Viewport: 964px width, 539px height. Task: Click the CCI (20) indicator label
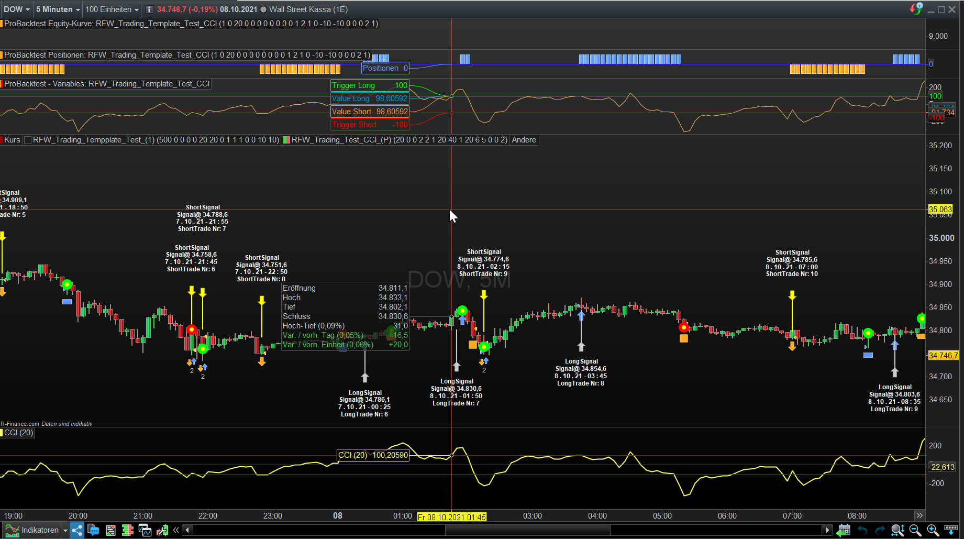tap(18, 433)
